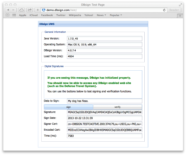The width and height of the screenshot is (186, 155).
Task: Open iCloud tabs cloud icon
Action: (x=22, y=10)
